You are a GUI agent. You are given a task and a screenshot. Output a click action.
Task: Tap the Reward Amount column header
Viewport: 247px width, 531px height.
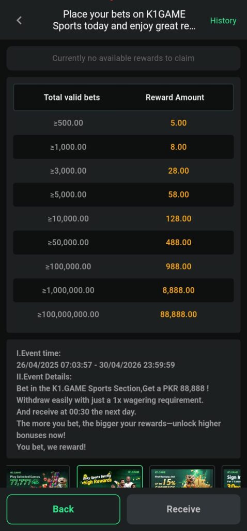tap(175, 97)
